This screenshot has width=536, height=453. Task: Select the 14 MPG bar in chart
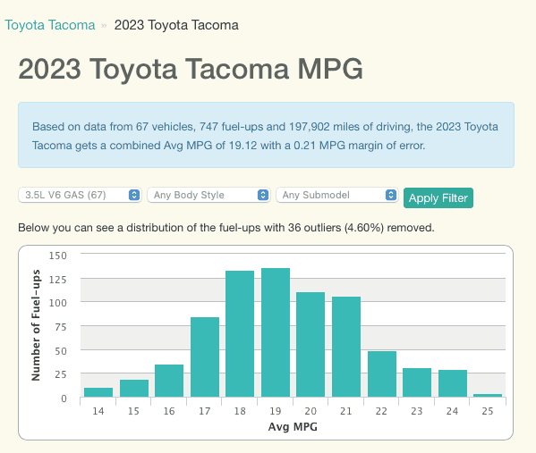98,392
